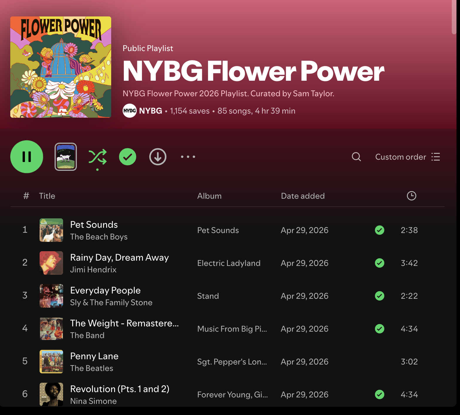Search within the playlist

pyautogui.click(x=356, y=157)
